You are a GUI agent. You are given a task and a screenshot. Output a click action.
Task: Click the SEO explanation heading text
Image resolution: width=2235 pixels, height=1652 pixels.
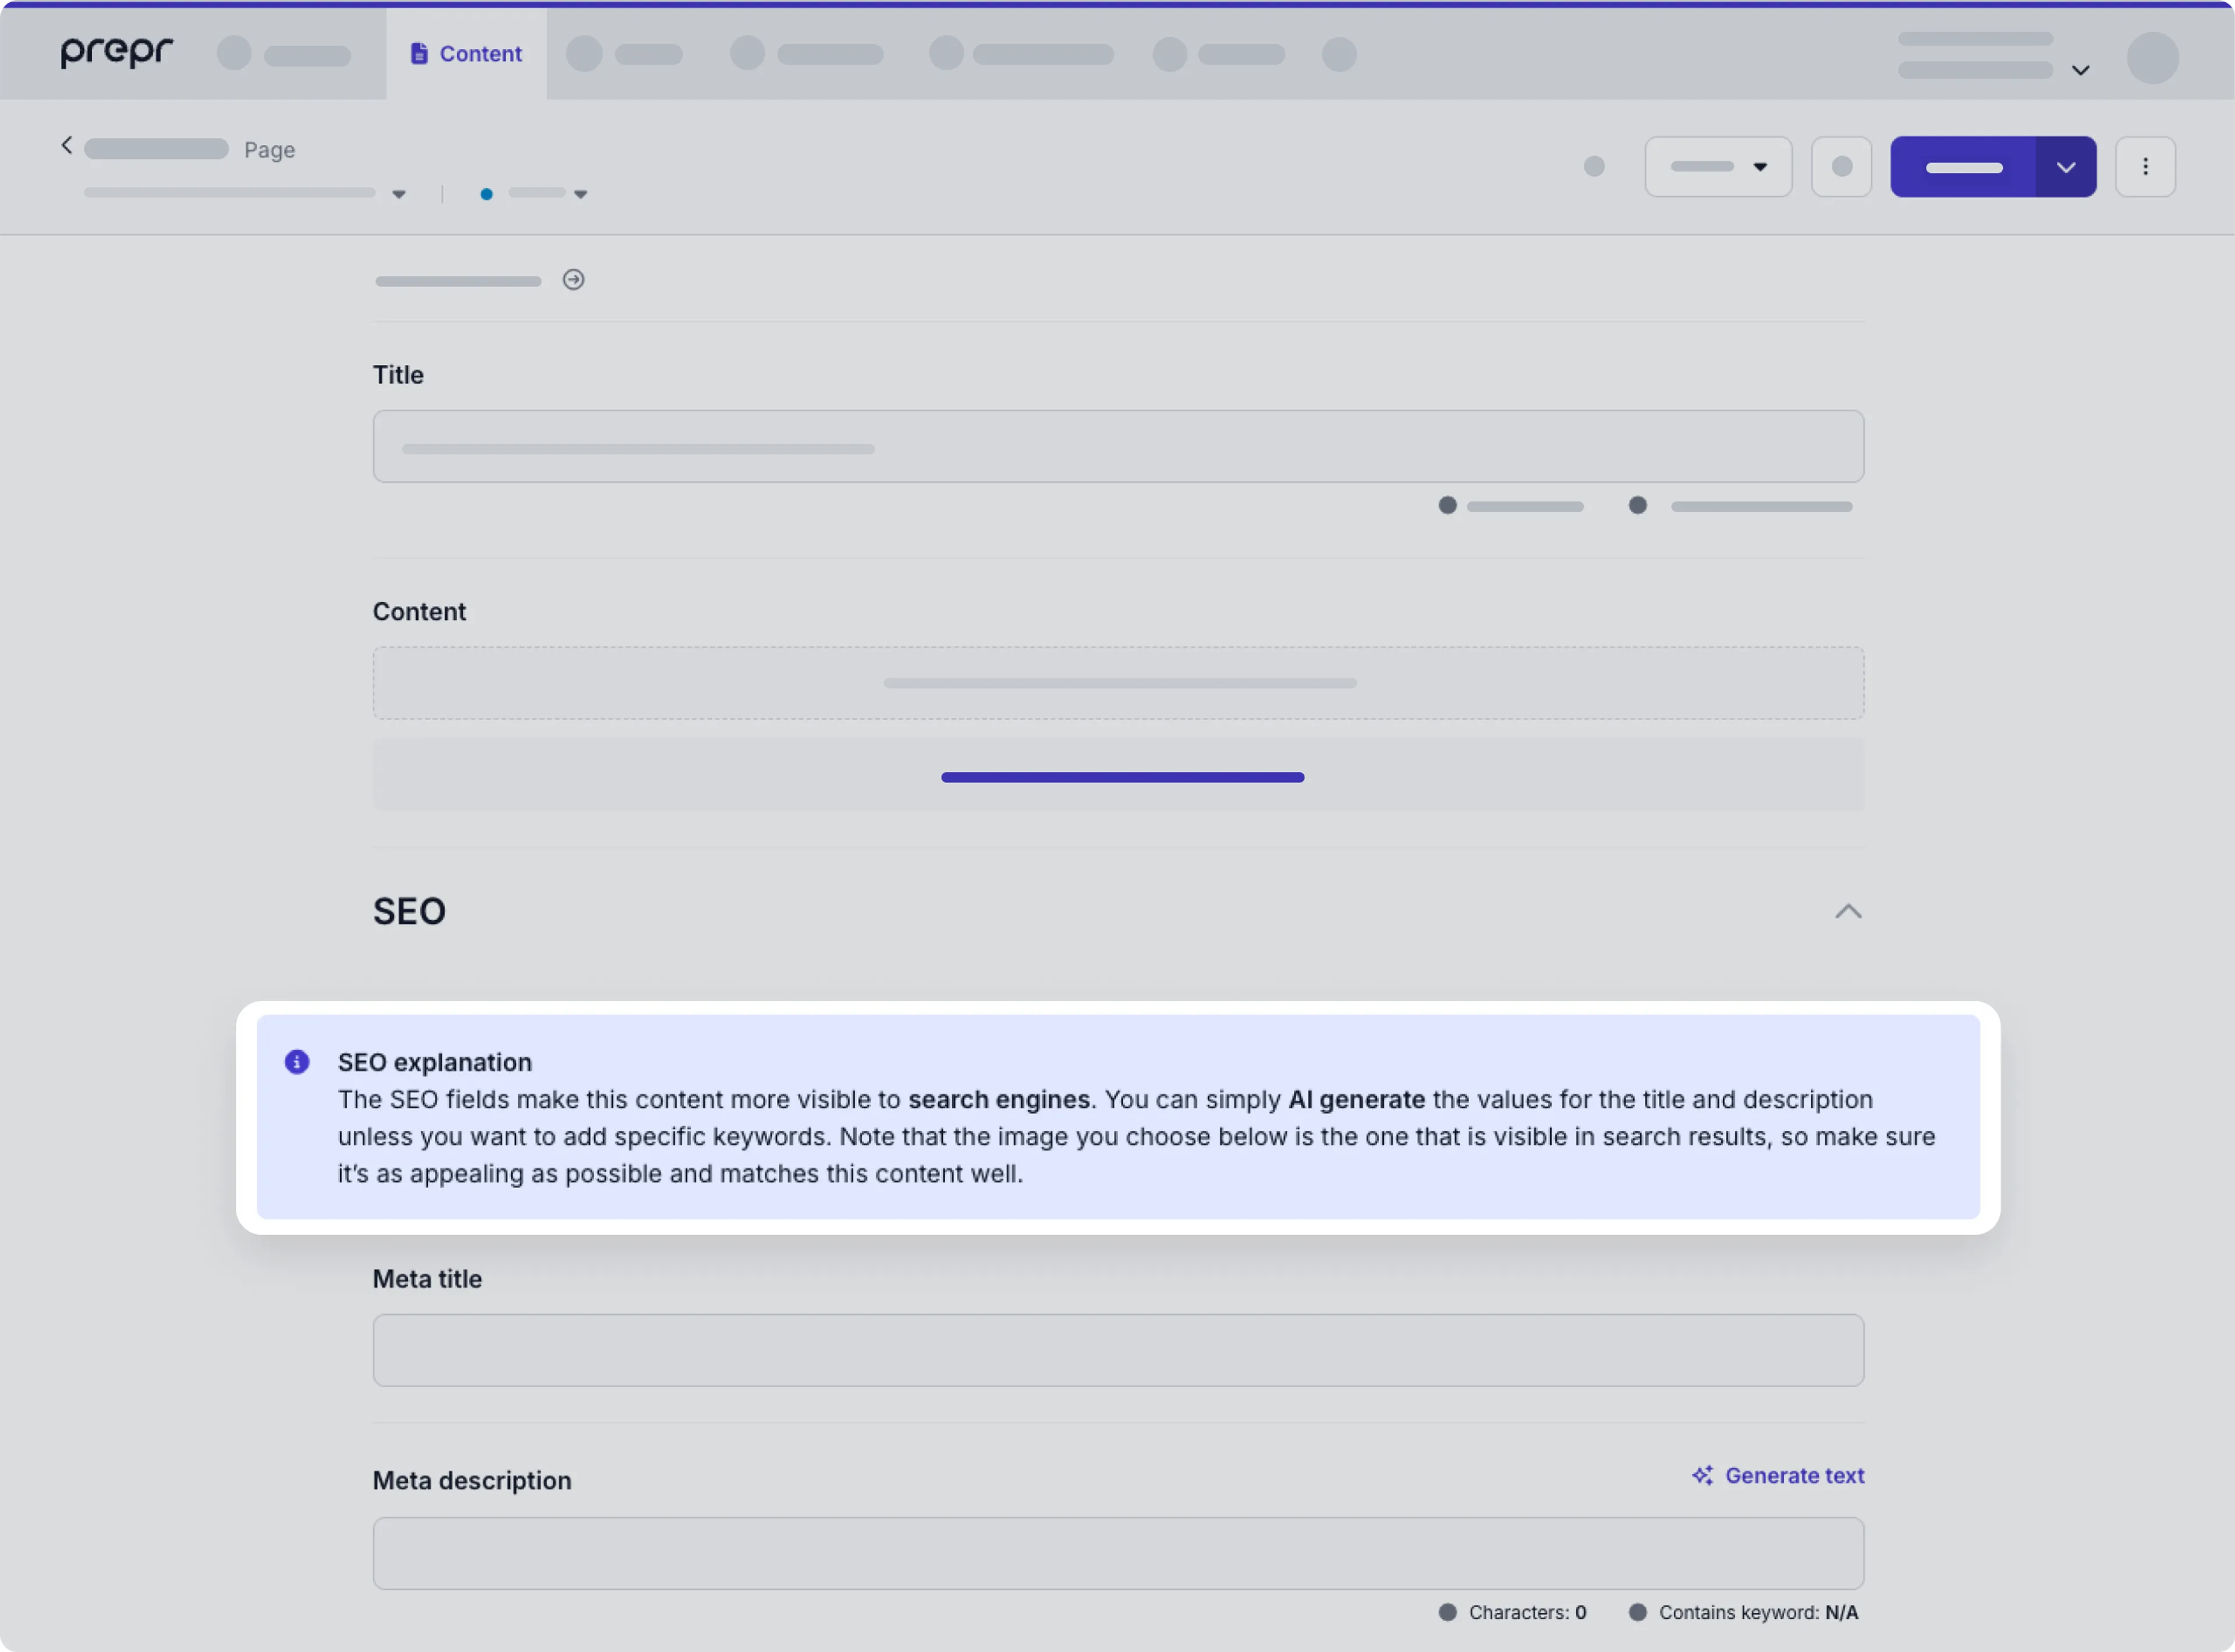point(434,1062)
